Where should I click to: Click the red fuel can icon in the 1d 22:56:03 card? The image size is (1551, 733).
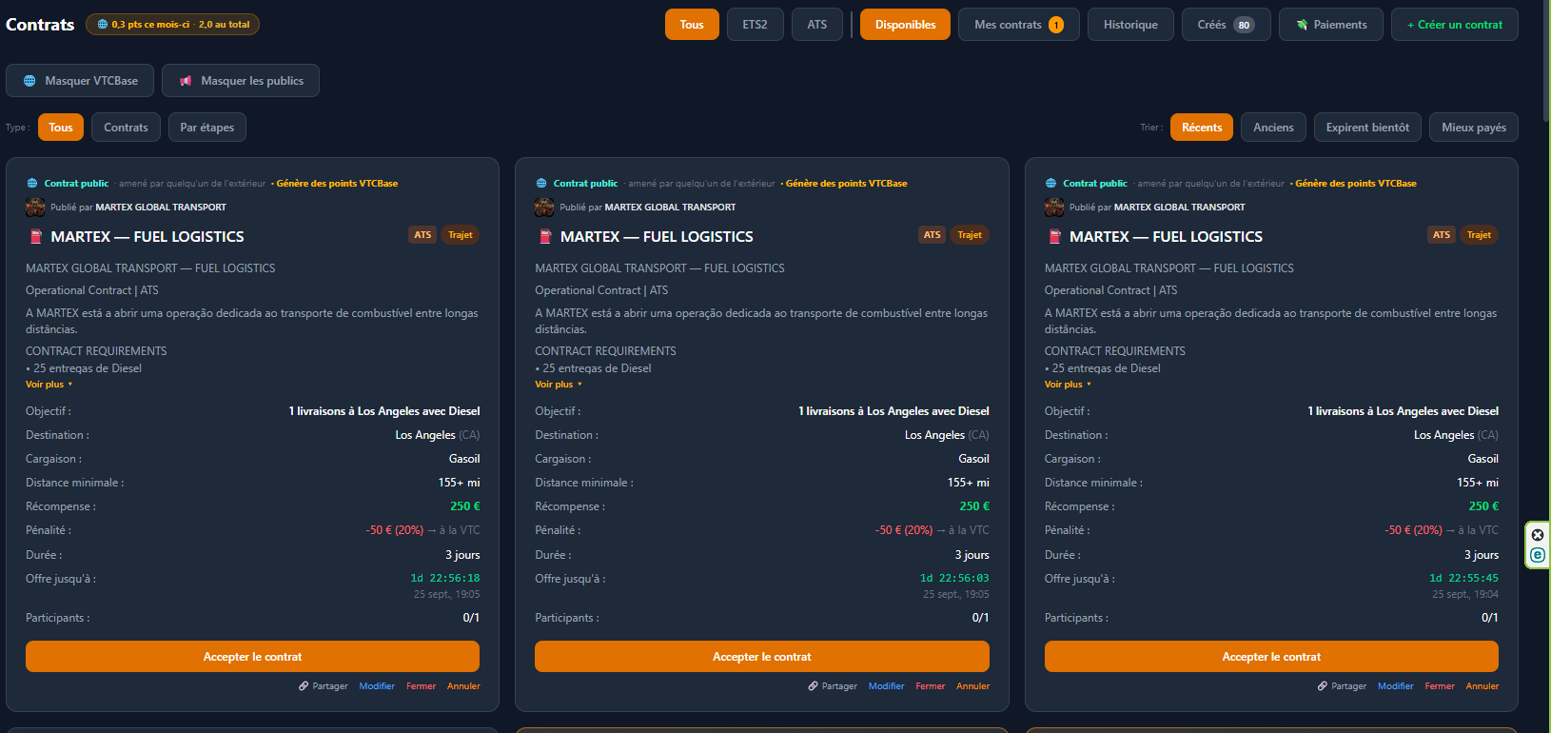coord(545,236)
